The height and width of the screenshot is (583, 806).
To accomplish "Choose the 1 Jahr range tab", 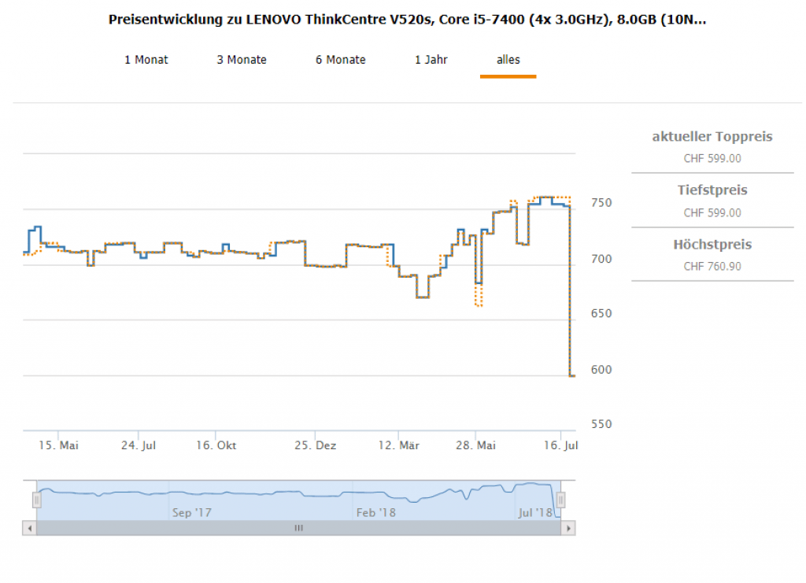I will pos(431,60).
